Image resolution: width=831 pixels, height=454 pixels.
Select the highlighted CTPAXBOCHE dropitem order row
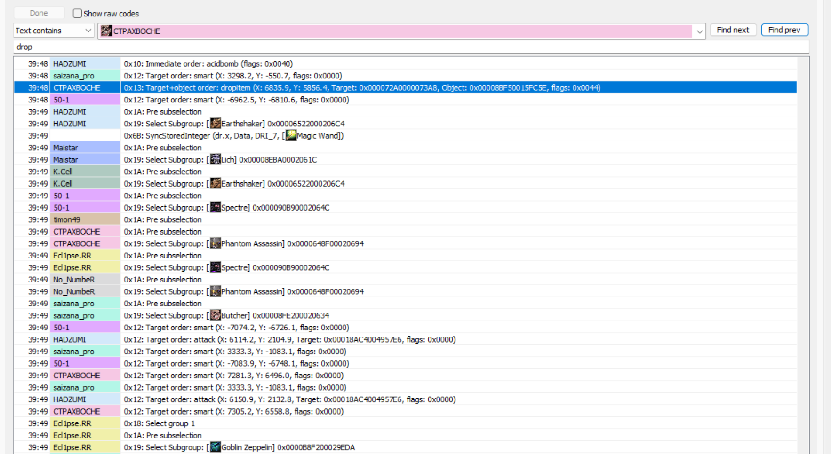(405, 87)
